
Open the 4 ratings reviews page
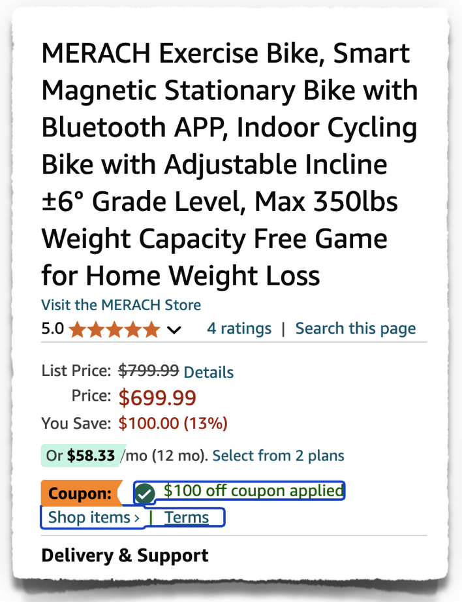coord(239,328)
